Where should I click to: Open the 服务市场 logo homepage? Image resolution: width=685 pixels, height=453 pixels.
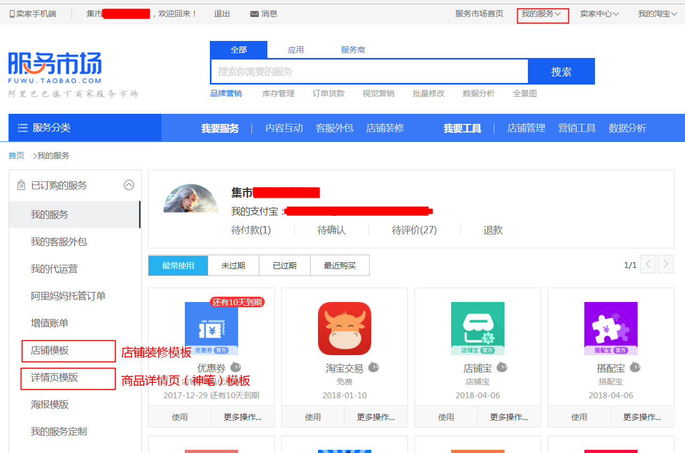point(55,68)
